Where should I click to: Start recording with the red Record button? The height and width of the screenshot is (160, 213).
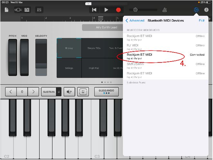pos(118,10)
